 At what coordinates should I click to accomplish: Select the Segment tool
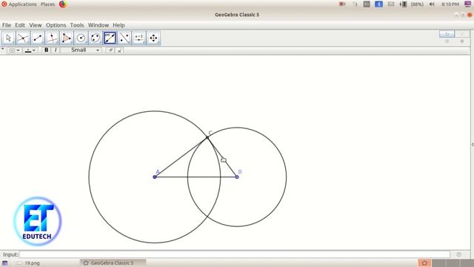(x=38, y=38)
